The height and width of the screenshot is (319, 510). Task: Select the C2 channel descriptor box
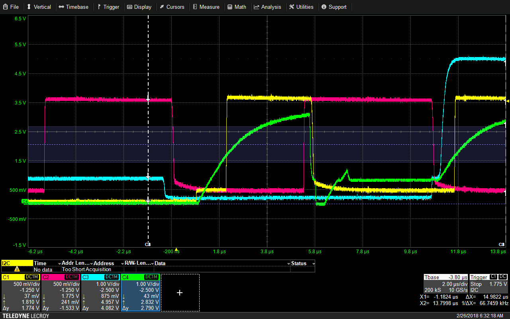[x=61, y=293]
